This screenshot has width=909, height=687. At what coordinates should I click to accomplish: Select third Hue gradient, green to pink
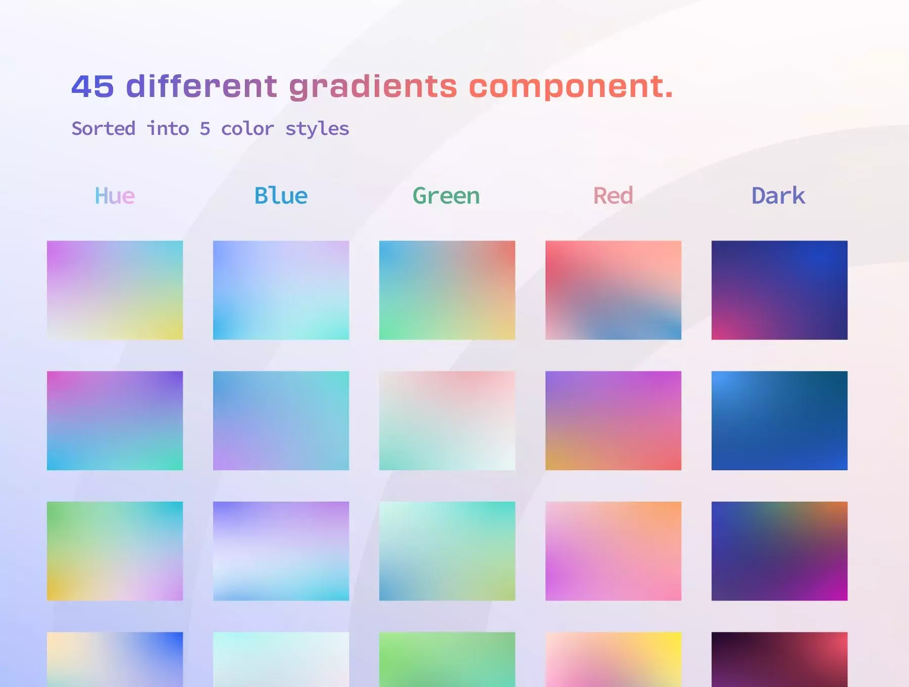coord(115,551)
